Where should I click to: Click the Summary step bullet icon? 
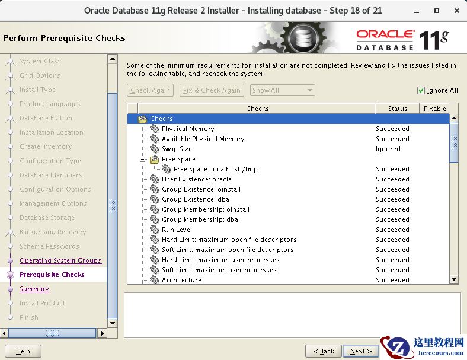tap(11, 289)
